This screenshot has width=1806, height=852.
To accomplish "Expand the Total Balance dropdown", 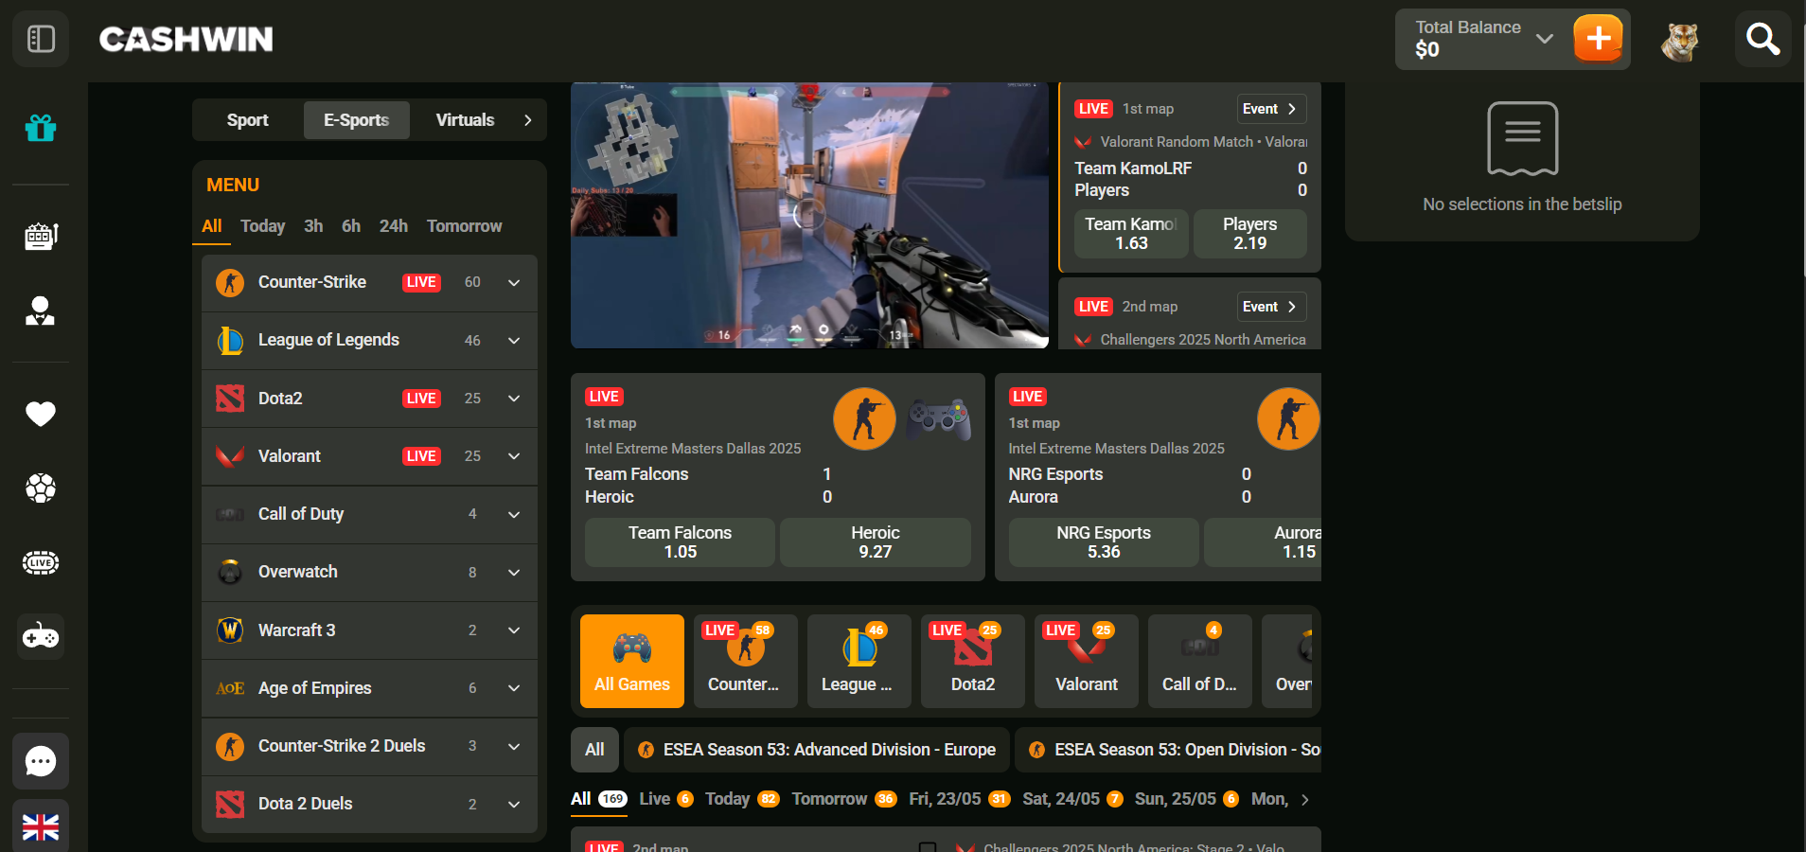I will [x=1544, y=39].
